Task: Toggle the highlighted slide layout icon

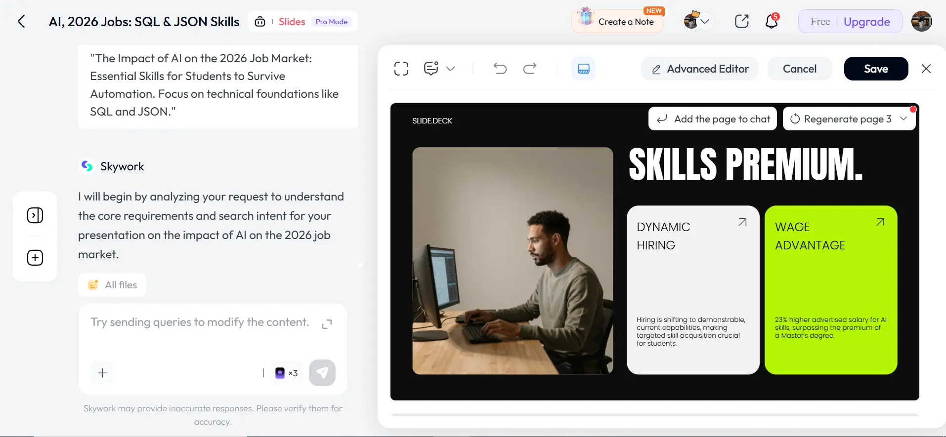Action: pos(584,69)
